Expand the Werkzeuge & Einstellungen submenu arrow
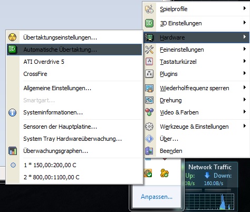This screenshot has width=250, height=212. coord(244,126)
